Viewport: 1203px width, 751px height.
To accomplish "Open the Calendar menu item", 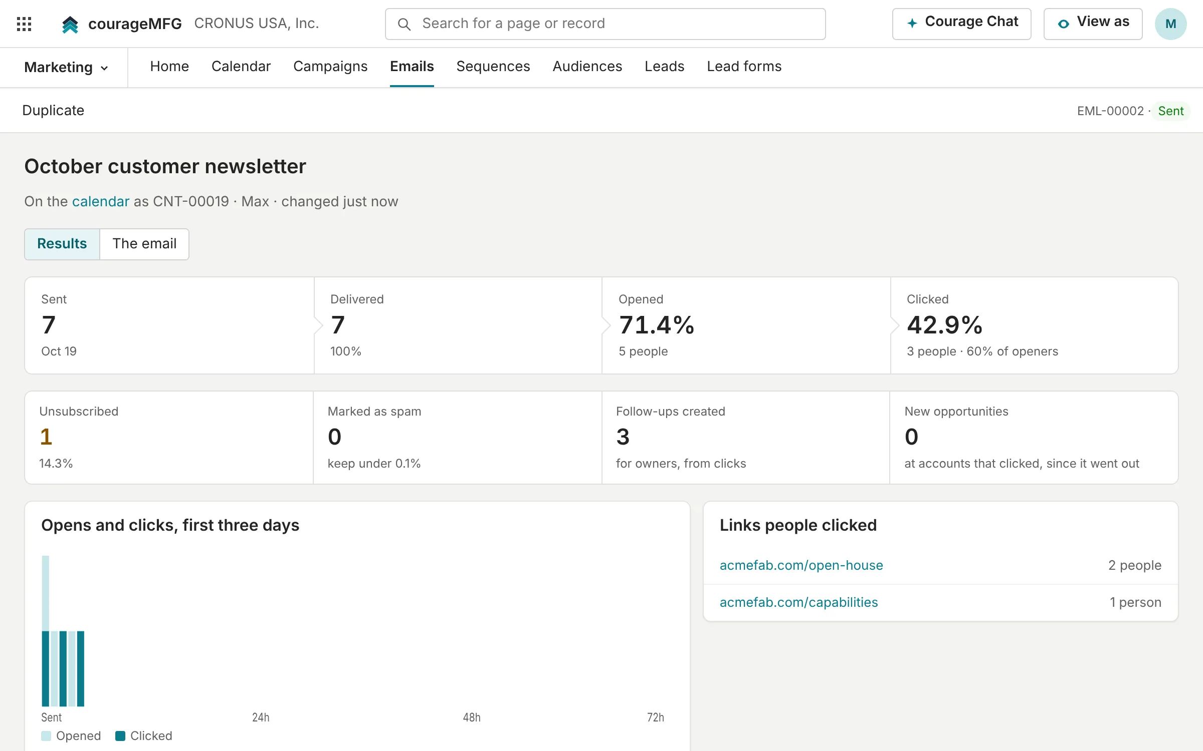I will pos(241,67).
